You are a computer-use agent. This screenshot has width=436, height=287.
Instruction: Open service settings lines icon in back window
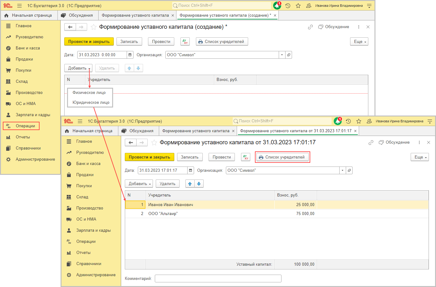tap(369, 6)
